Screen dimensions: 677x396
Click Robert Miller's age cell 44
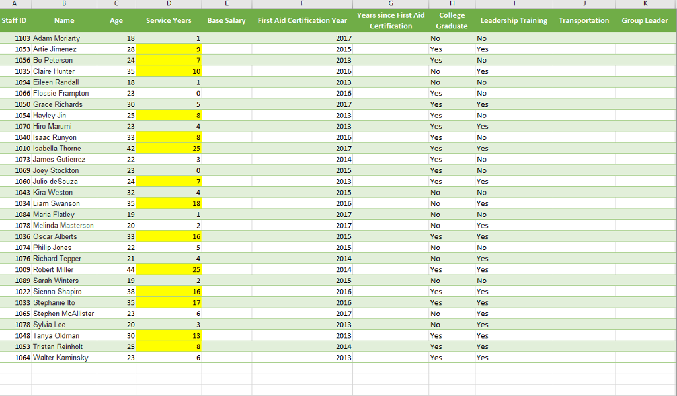pos(116,270)
